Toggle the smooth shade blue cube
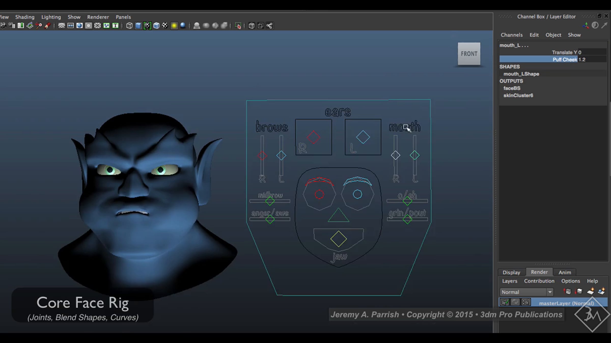The width and height of the screenshot is (611, 343). pyautogui.click(x=138, y=26)
